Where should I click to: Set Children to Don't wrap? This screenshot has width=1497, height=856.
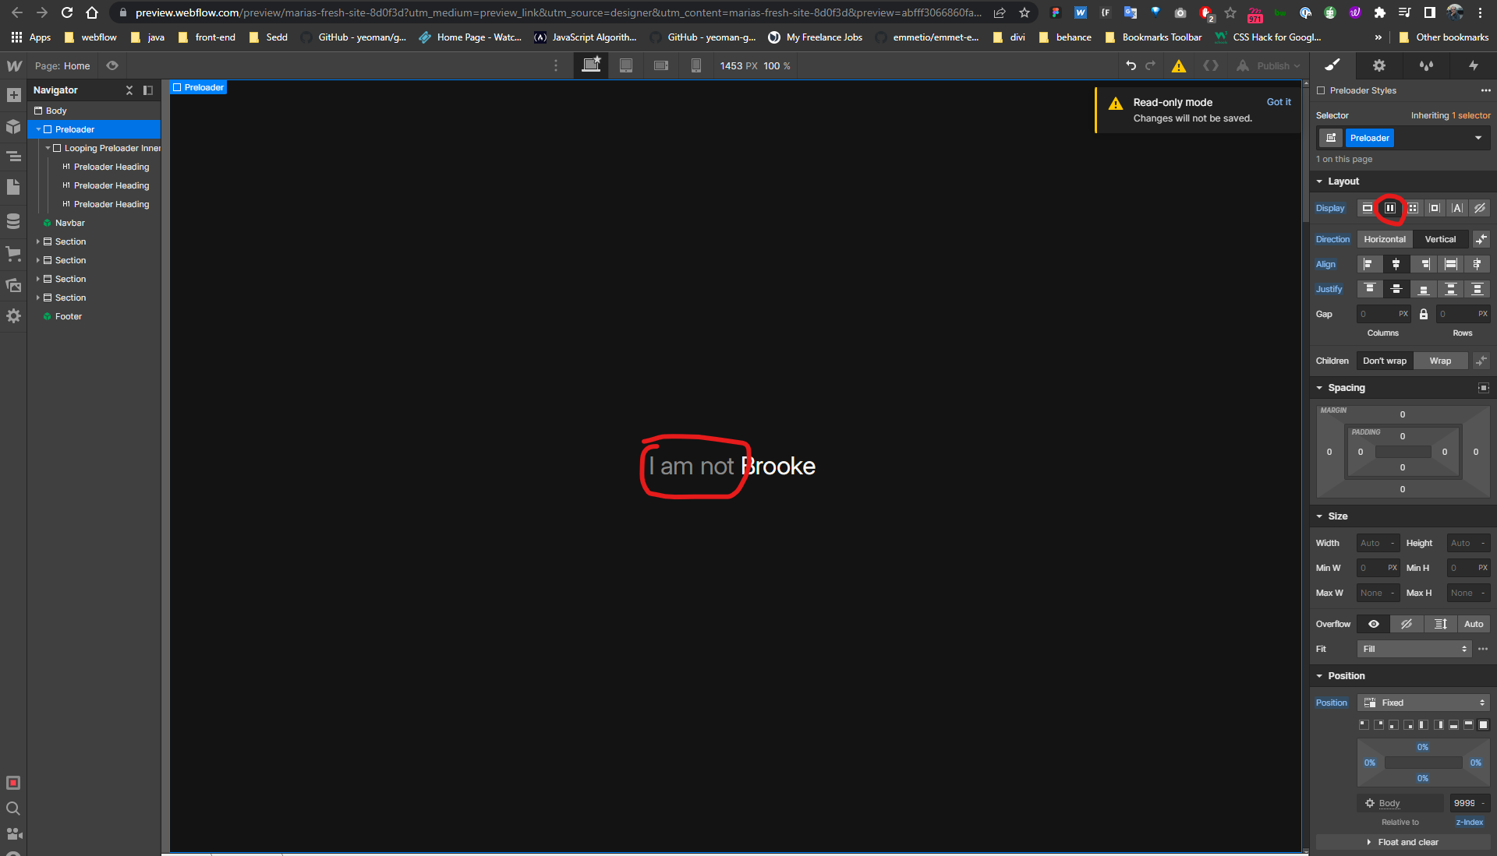(x=1384, y=361)
